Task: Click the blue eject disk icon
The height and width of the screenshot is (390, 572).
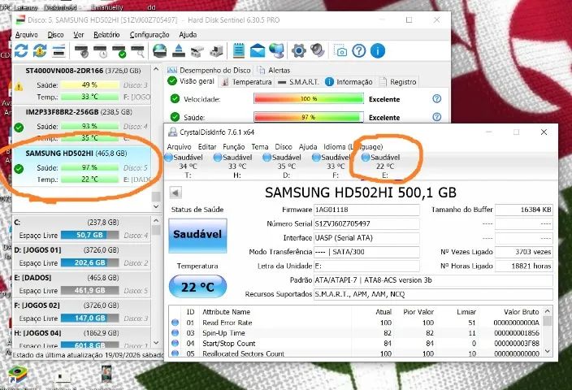Action: click(179, 50)
